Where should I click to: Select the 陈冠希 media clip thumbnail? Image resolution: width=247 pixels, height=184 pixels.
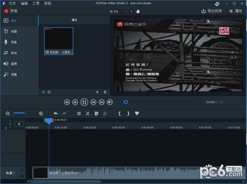click(58, 41)
